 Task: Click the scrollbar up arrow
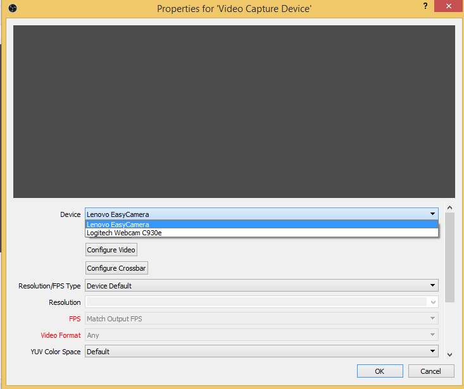click(449, 207)
